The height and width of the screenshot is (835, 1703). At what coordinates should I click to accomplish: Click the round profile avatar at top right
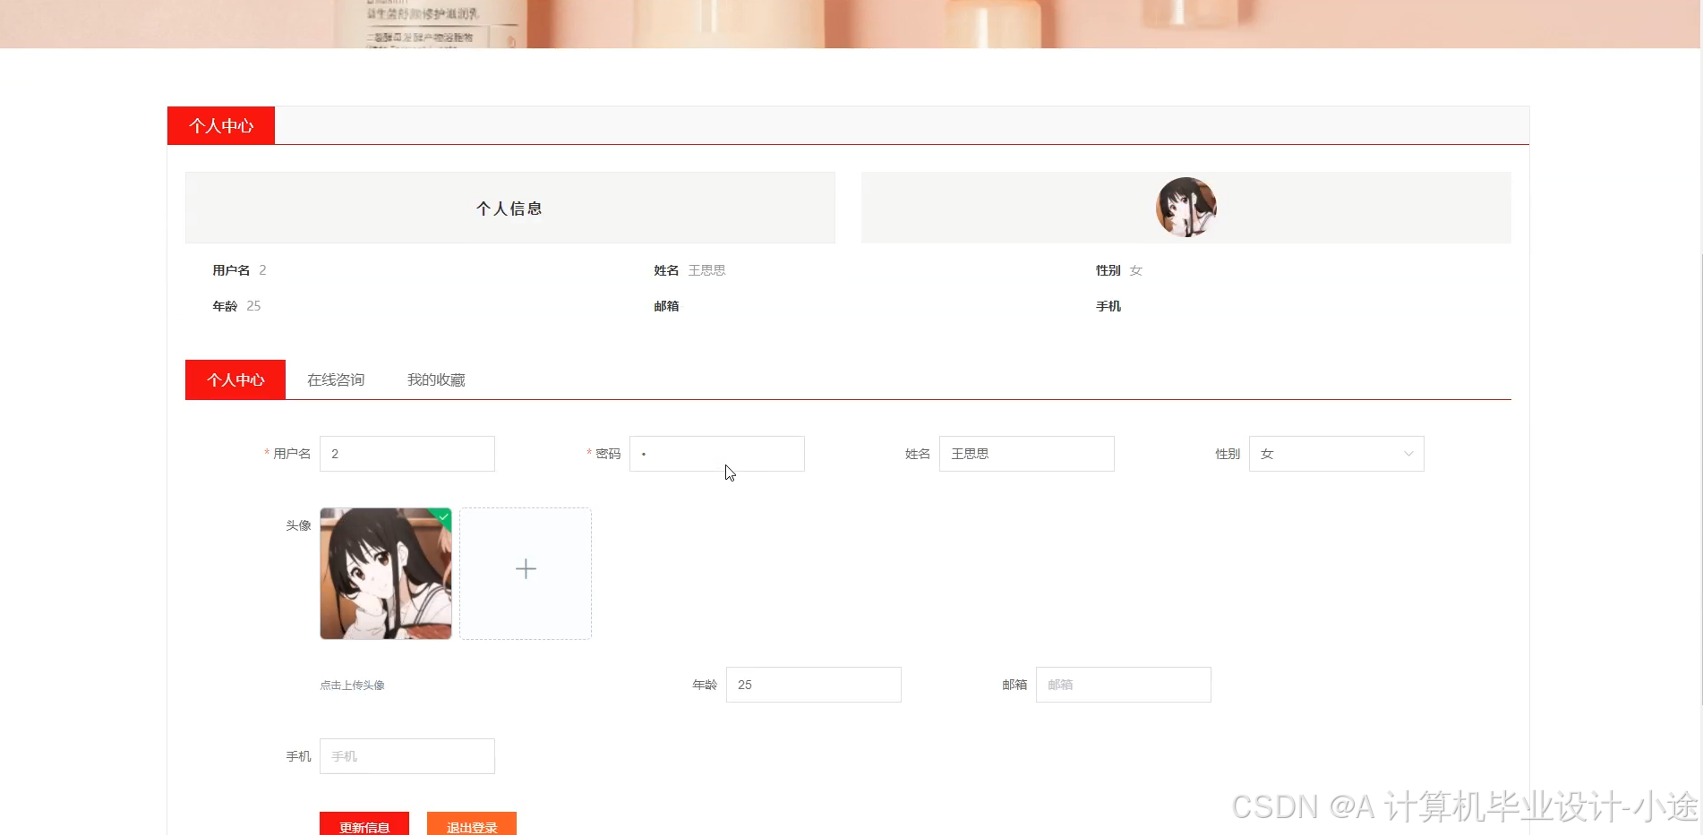pyautogui.click(x=1186, y=207)
